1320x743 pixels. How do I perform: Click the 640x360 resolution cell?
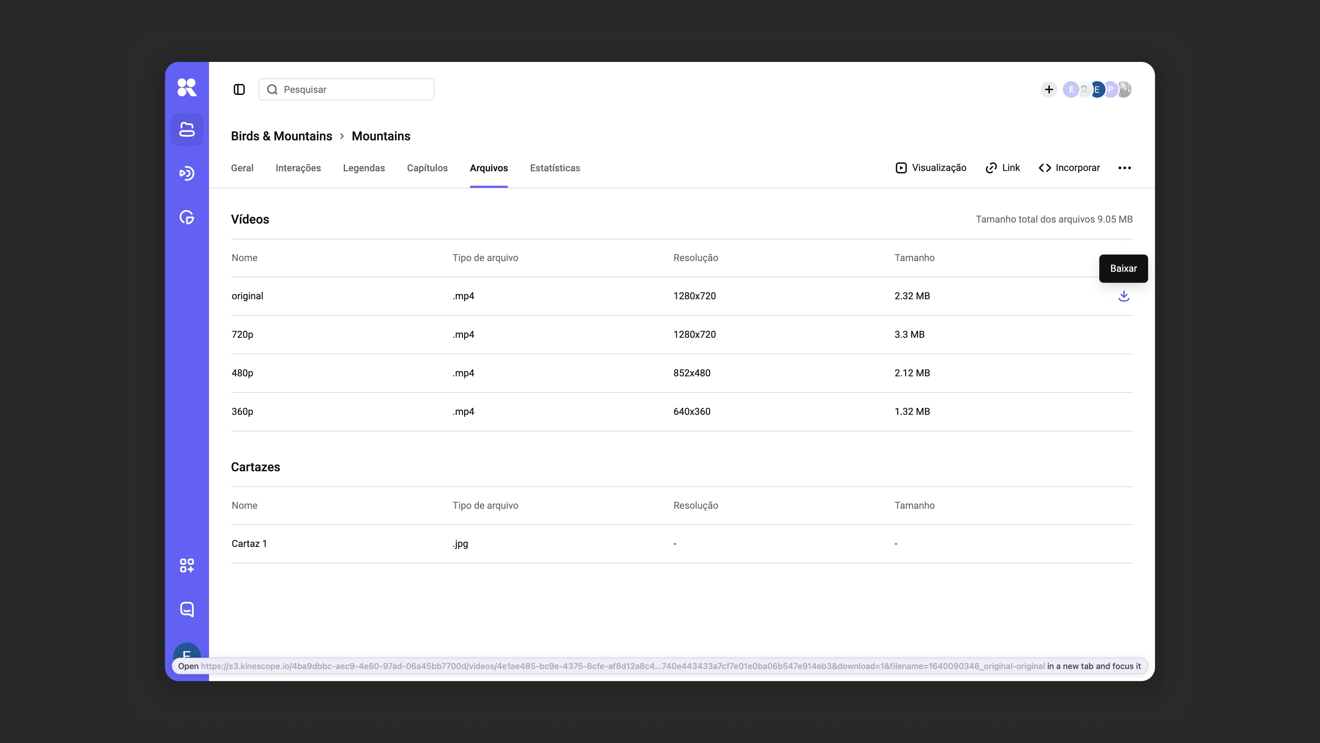point(692,412)
